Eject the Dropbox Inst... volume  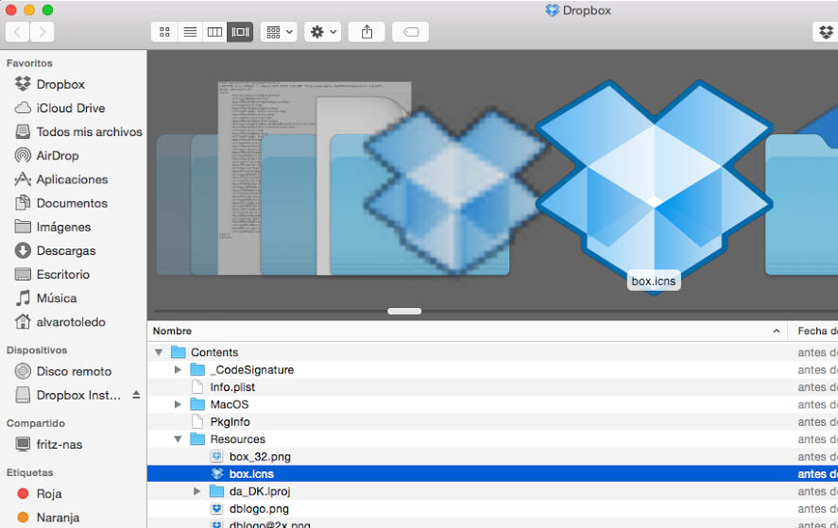pos(136,395)
